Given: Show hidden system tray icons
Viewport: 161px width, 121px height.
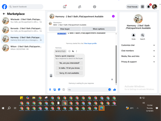Looking at the screenshot, I should click(x=137, y=108).
